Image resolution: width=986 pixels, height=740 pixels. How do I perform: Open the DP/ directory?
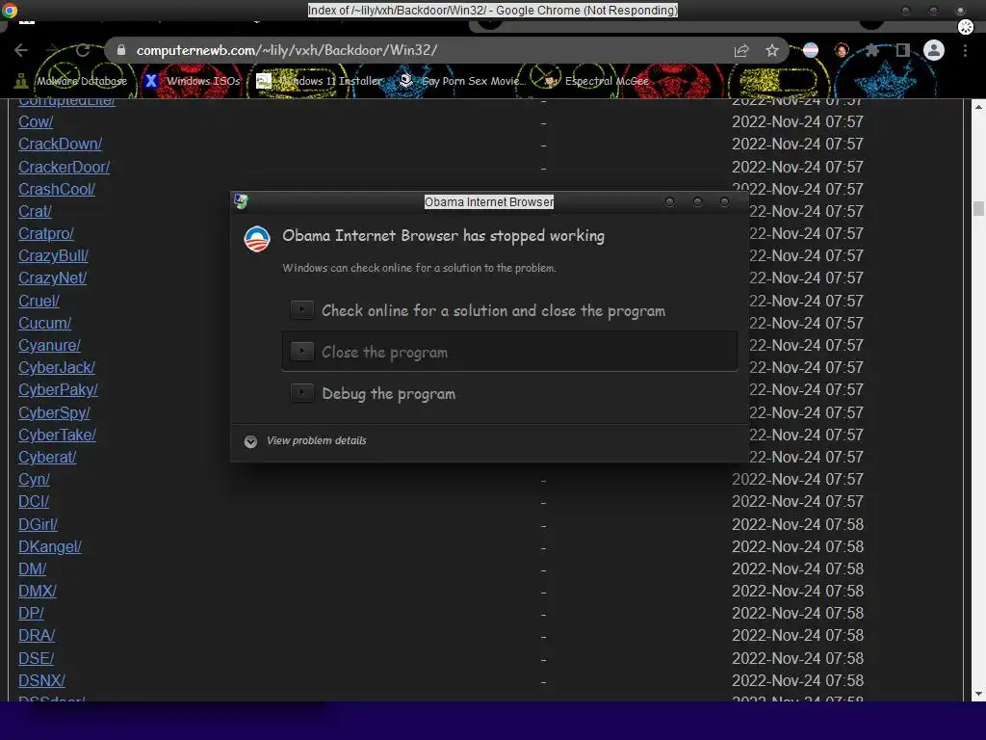coord(32,613)
